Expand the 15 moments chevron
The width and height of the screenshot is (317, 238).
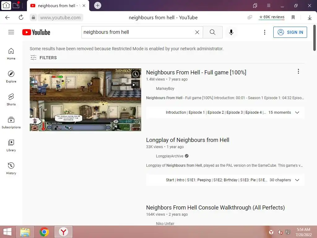click(x=297, y=112)
